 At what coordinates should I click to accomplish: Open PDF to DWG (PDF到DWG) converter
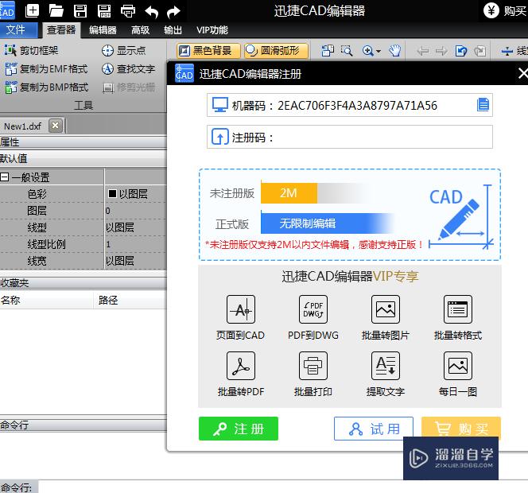[313, 317]
